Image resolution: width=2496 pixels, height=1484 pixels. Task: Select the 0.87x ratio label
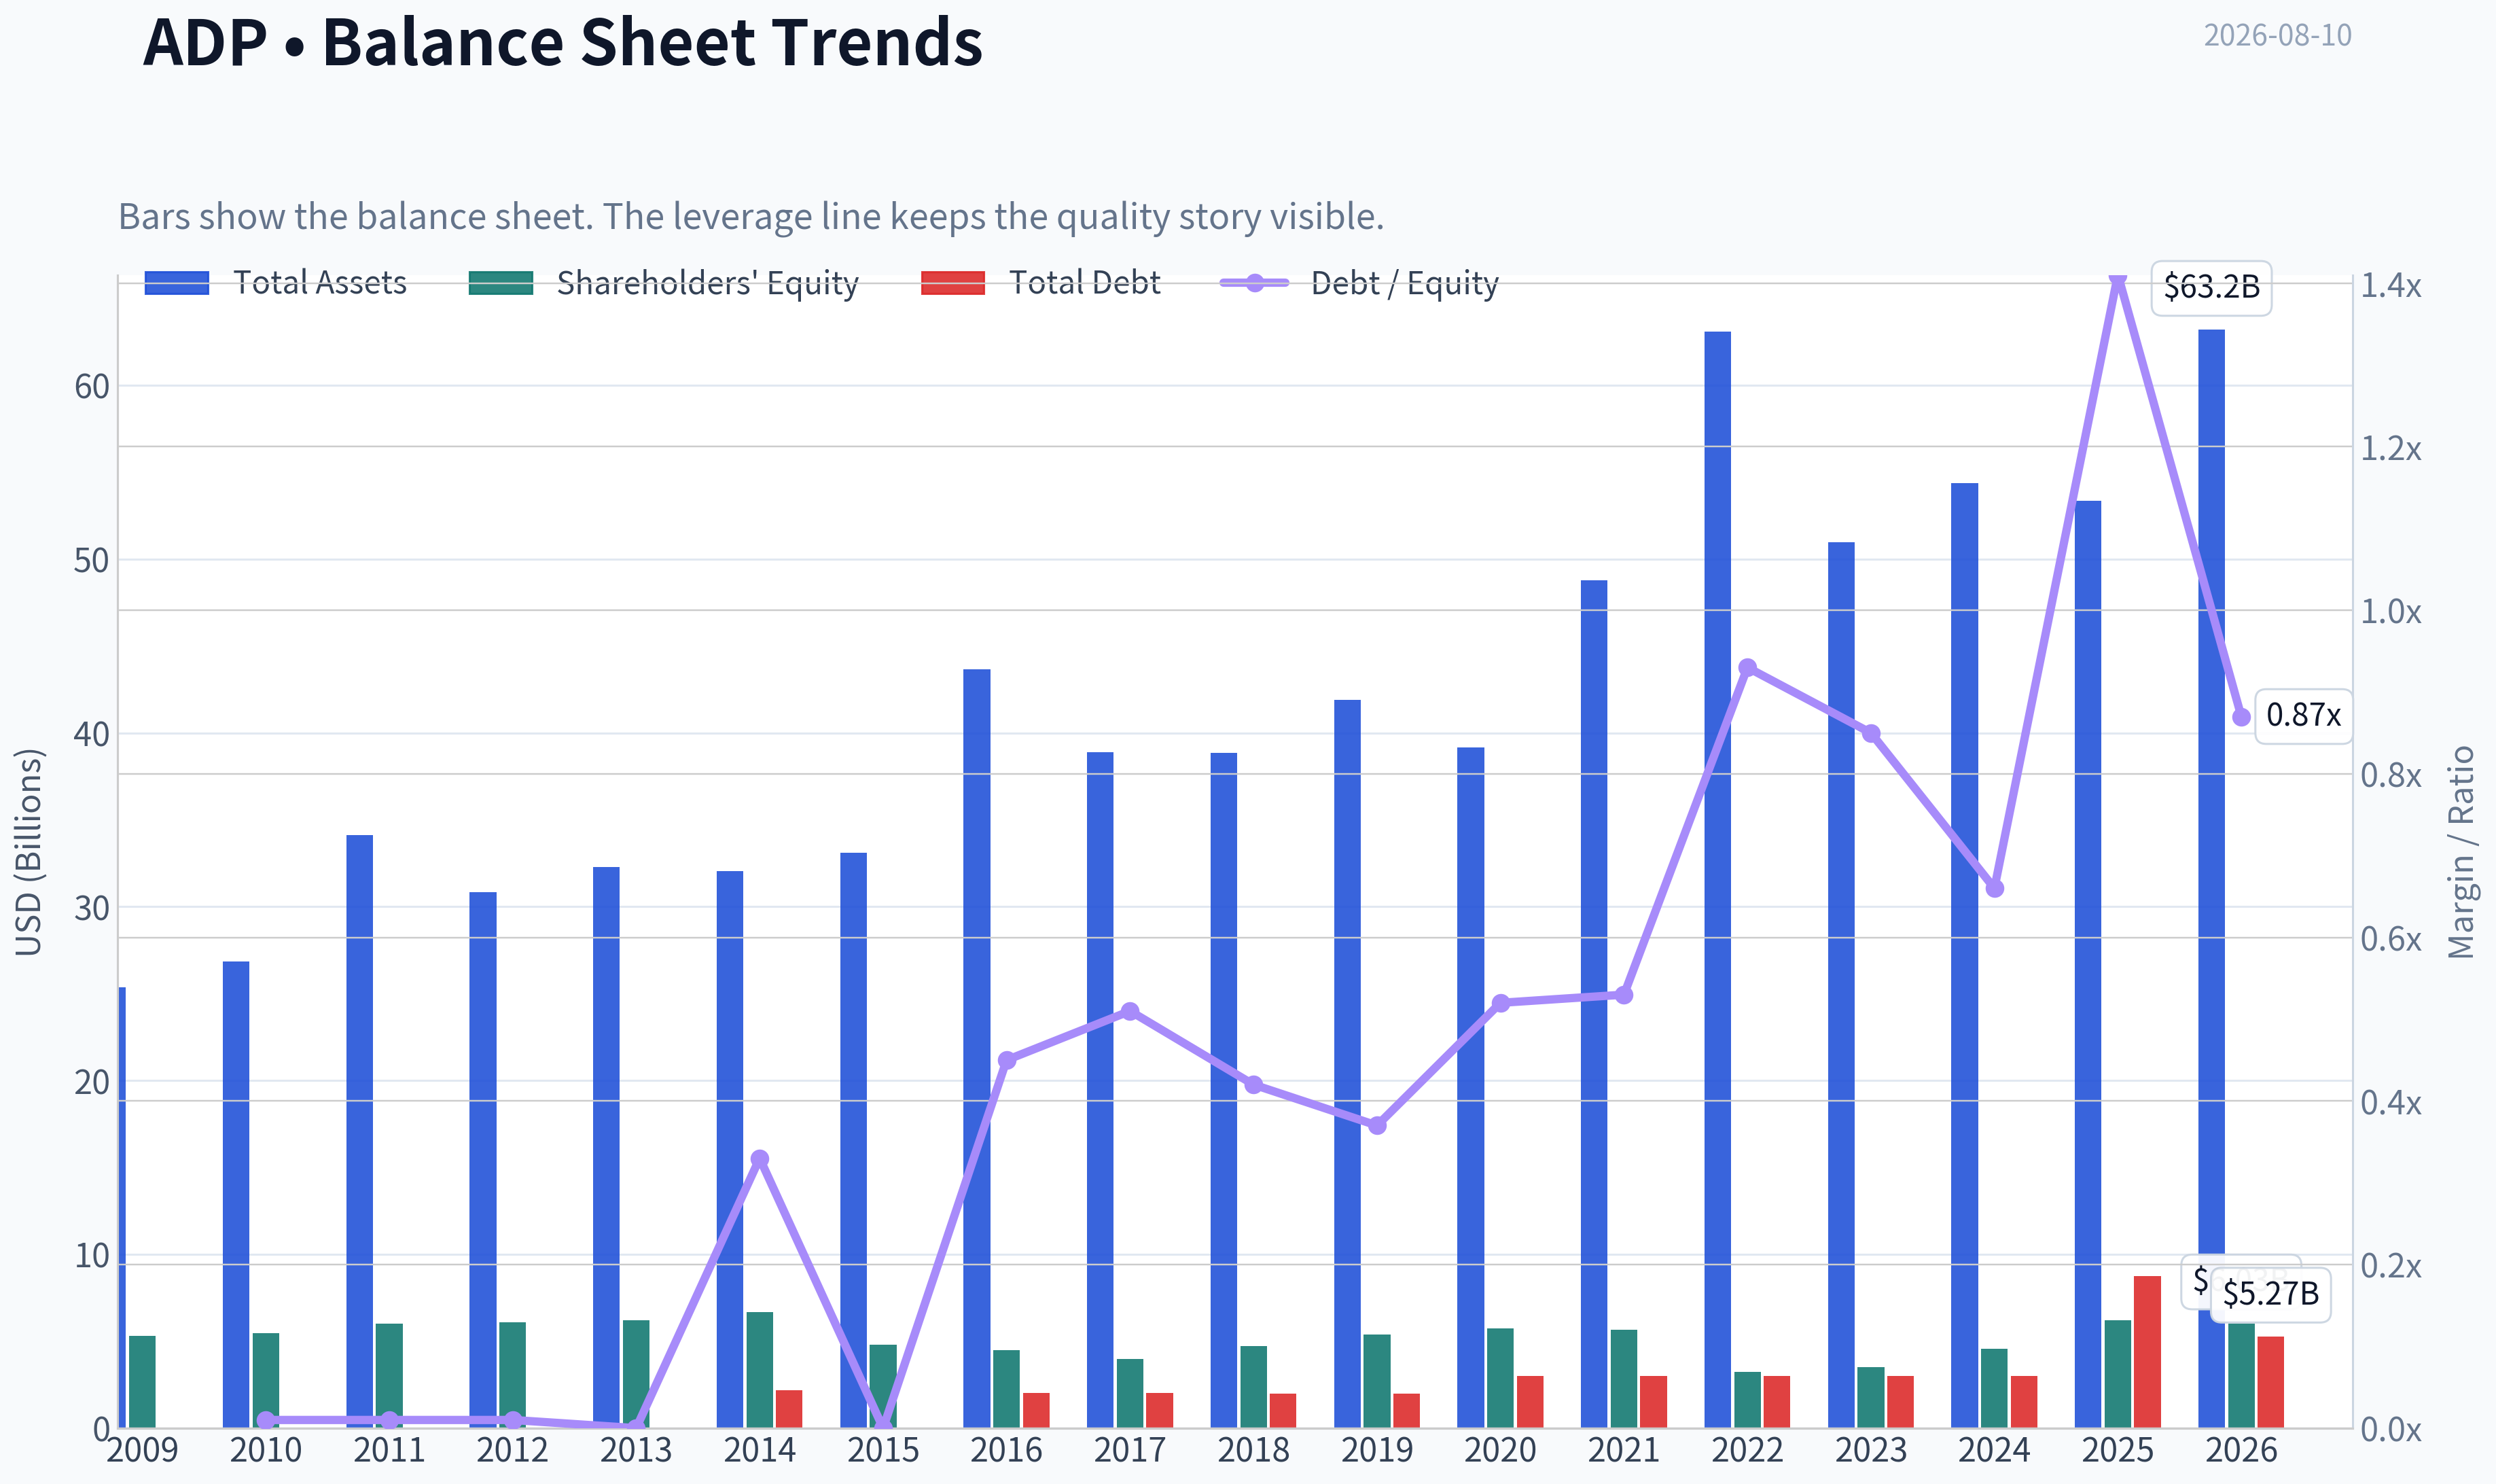point(2303,715)
